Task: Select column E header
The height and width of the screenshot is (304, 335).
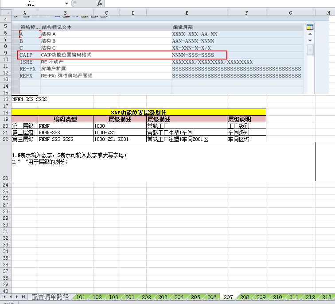Action: coord(187,13)
